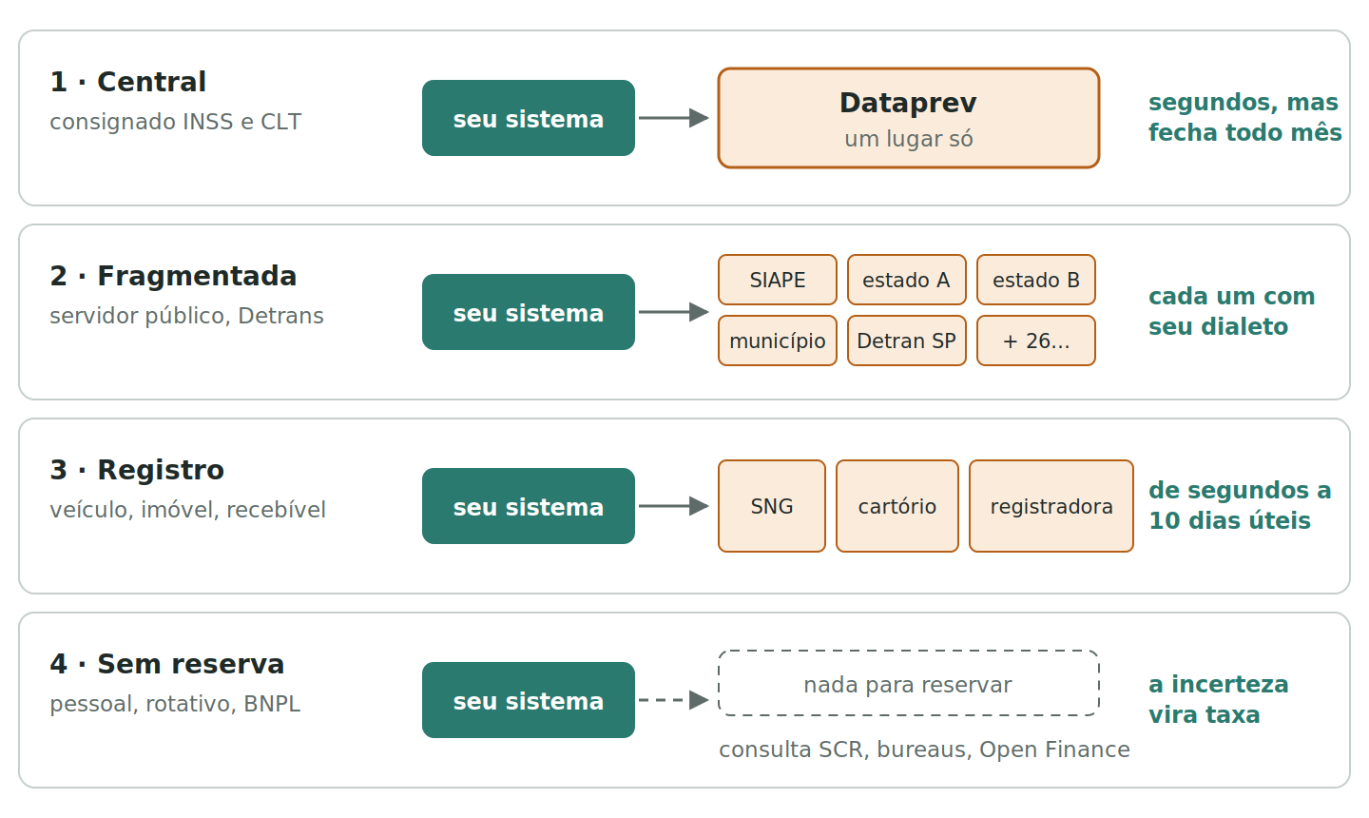Click the dashed 'nada para reservar' box
This screenshot has height=818, width=1369.
[909, 683]
